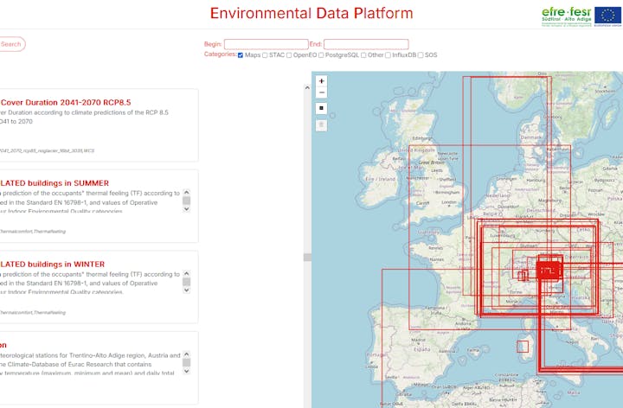Focus the Begin date field

pos(267,44)
